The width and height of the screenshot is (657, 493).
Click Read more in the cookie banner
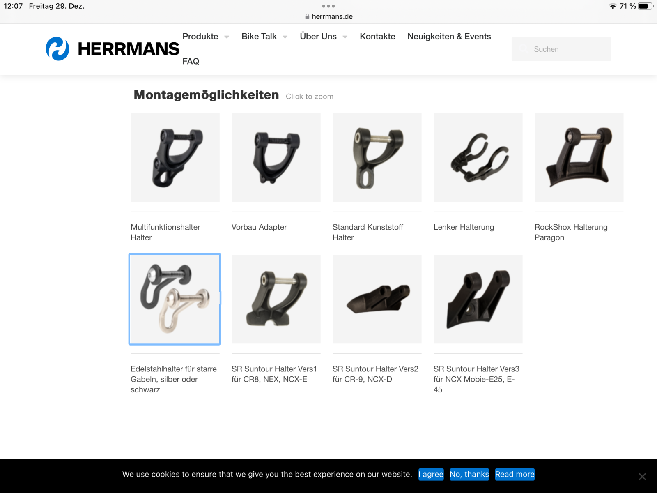tap(515, 474)
